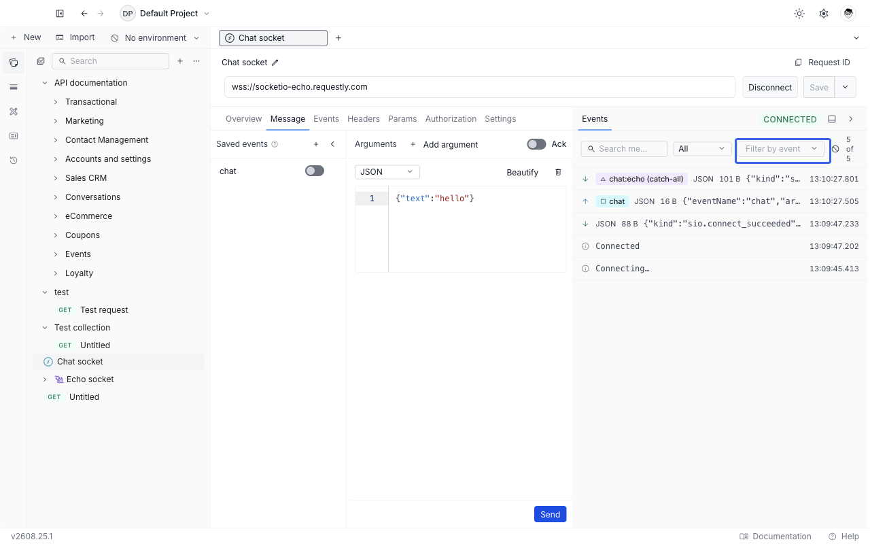This screenshot has width=870, height=544.
Task: Click the select-all checkbox icon beside Search
Action: pos(41,61)
